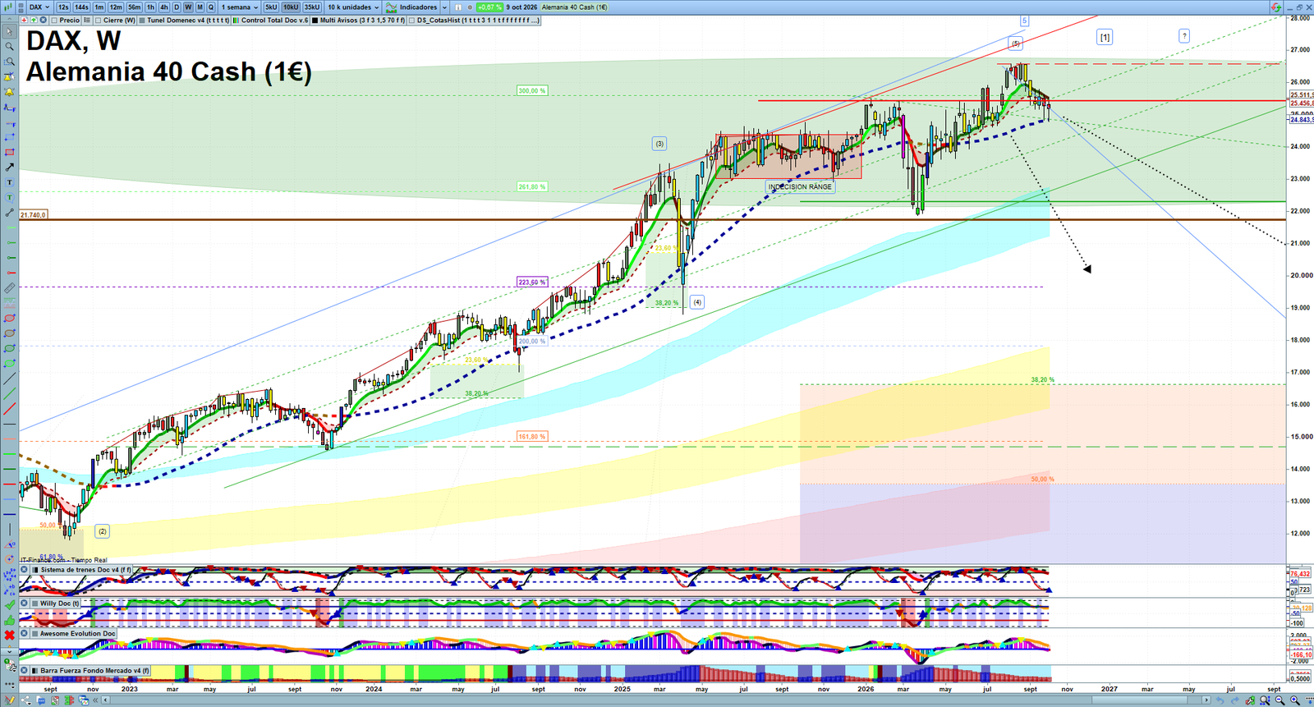Viewport: 1314px width, 707px height.
Task: Pick the red rectangle drawing tool
Action: 10,152
